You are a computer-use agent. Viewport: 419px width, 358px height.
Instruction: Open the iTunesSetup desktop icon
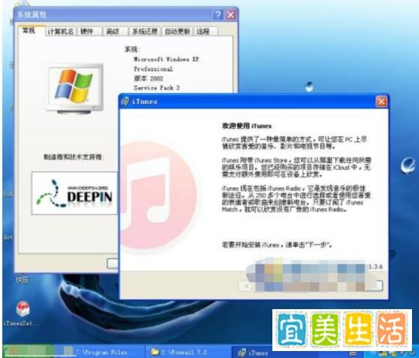tap(22, 313)
